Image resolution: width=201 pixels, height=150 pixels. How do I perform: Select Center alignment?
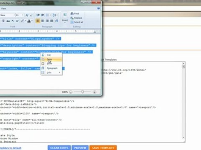coord(42,21)
